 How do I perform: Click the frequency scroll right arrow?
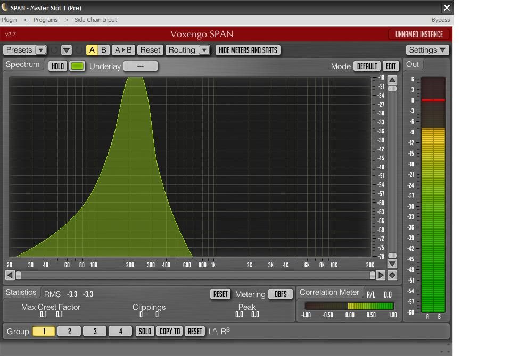[x=380, y=275]
